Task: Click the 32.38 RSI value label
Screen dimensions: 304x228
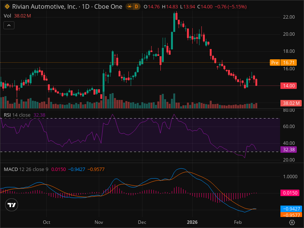Action: tap(289, 149)
